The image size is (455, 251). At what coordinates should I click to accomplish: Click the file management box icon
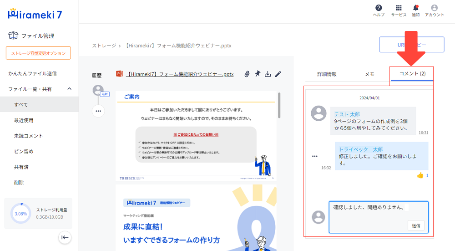click(x=13, y=36)
